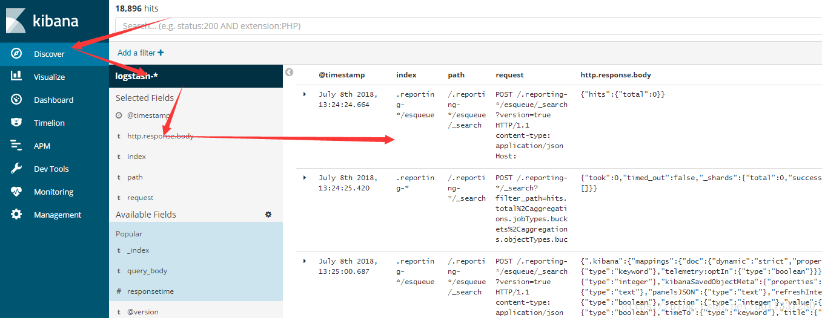Open the Management gear icon

point(16,215)
